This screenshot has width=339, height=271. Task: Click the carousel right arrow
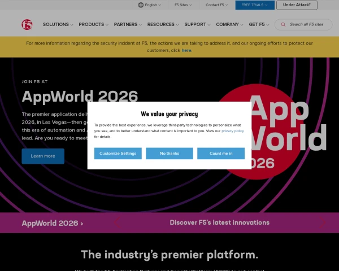coord(322,222)
